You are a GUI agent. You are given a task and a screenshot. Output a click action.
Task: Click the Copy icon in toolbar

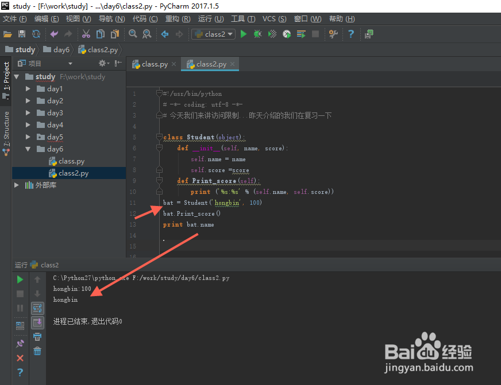tap(101, 34)
